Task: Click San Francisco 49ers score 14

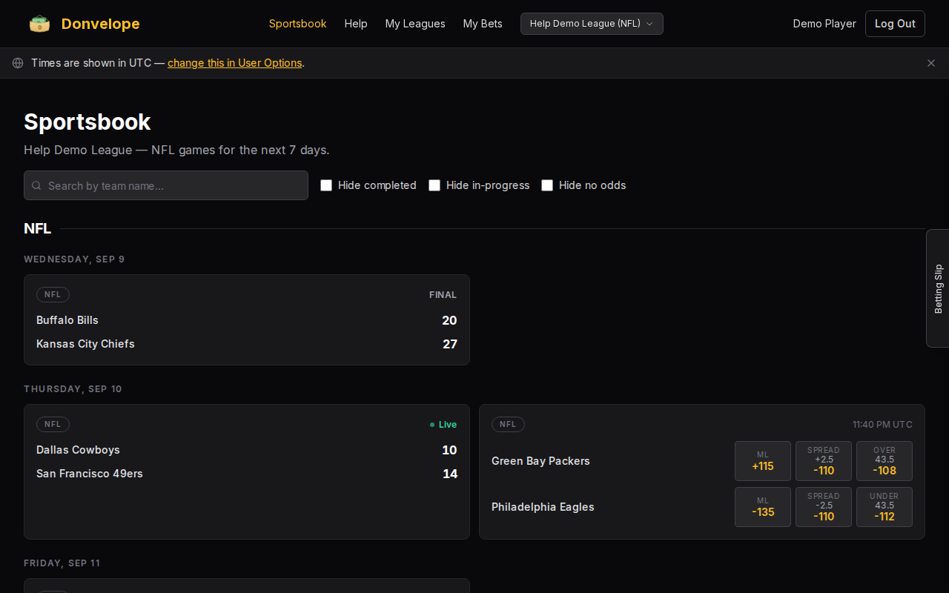Action: click(x=450, y=474)
